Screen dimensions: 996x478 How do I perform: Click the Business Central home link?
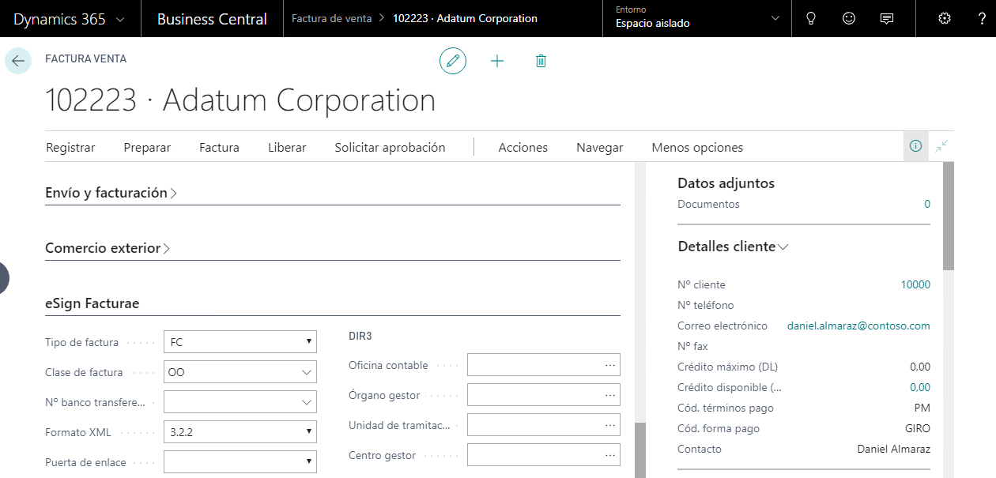[212, 19]
